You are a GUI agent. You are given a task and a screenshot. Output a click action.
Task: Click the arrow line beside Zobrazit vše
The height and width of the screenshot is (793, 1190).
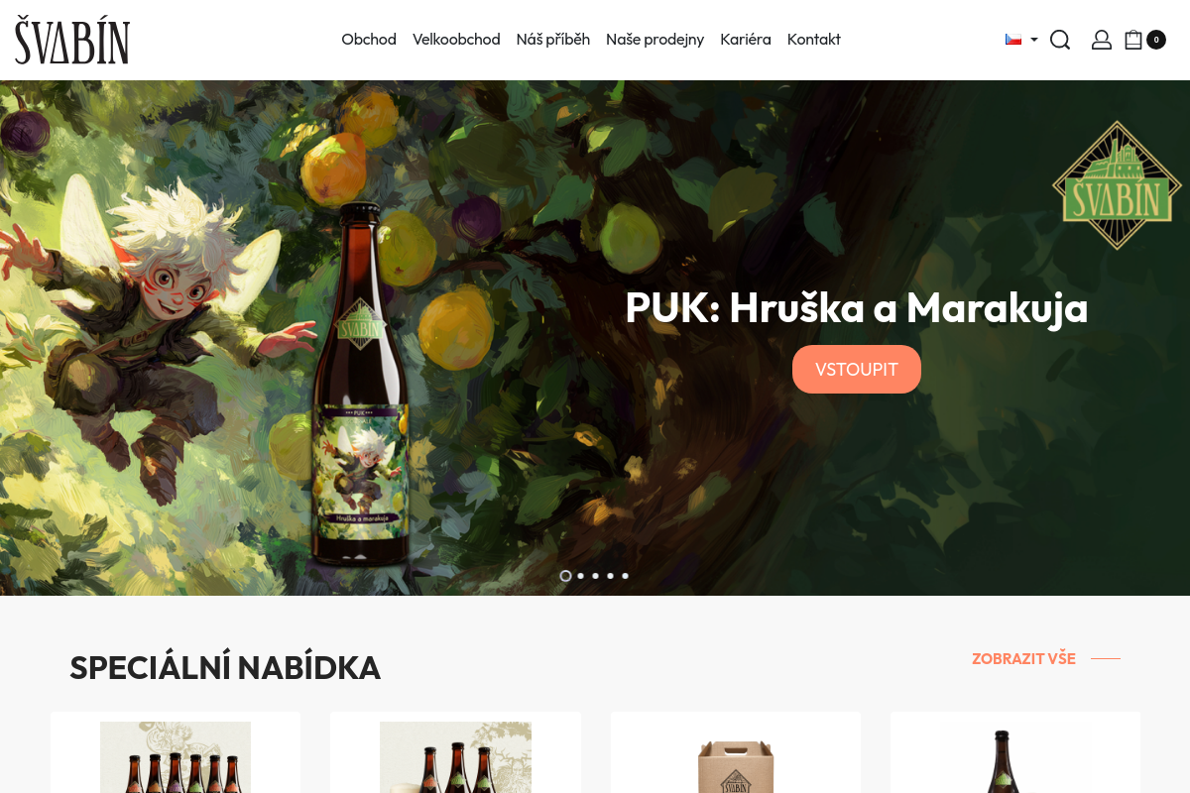(x=1106, y=658)
